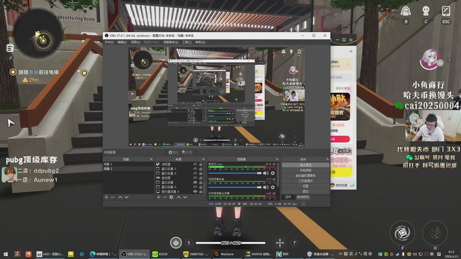The height and width of the screenshot is (259, 461).
Task: Open Windows Start menu
Action: click(x=5, y=254)
